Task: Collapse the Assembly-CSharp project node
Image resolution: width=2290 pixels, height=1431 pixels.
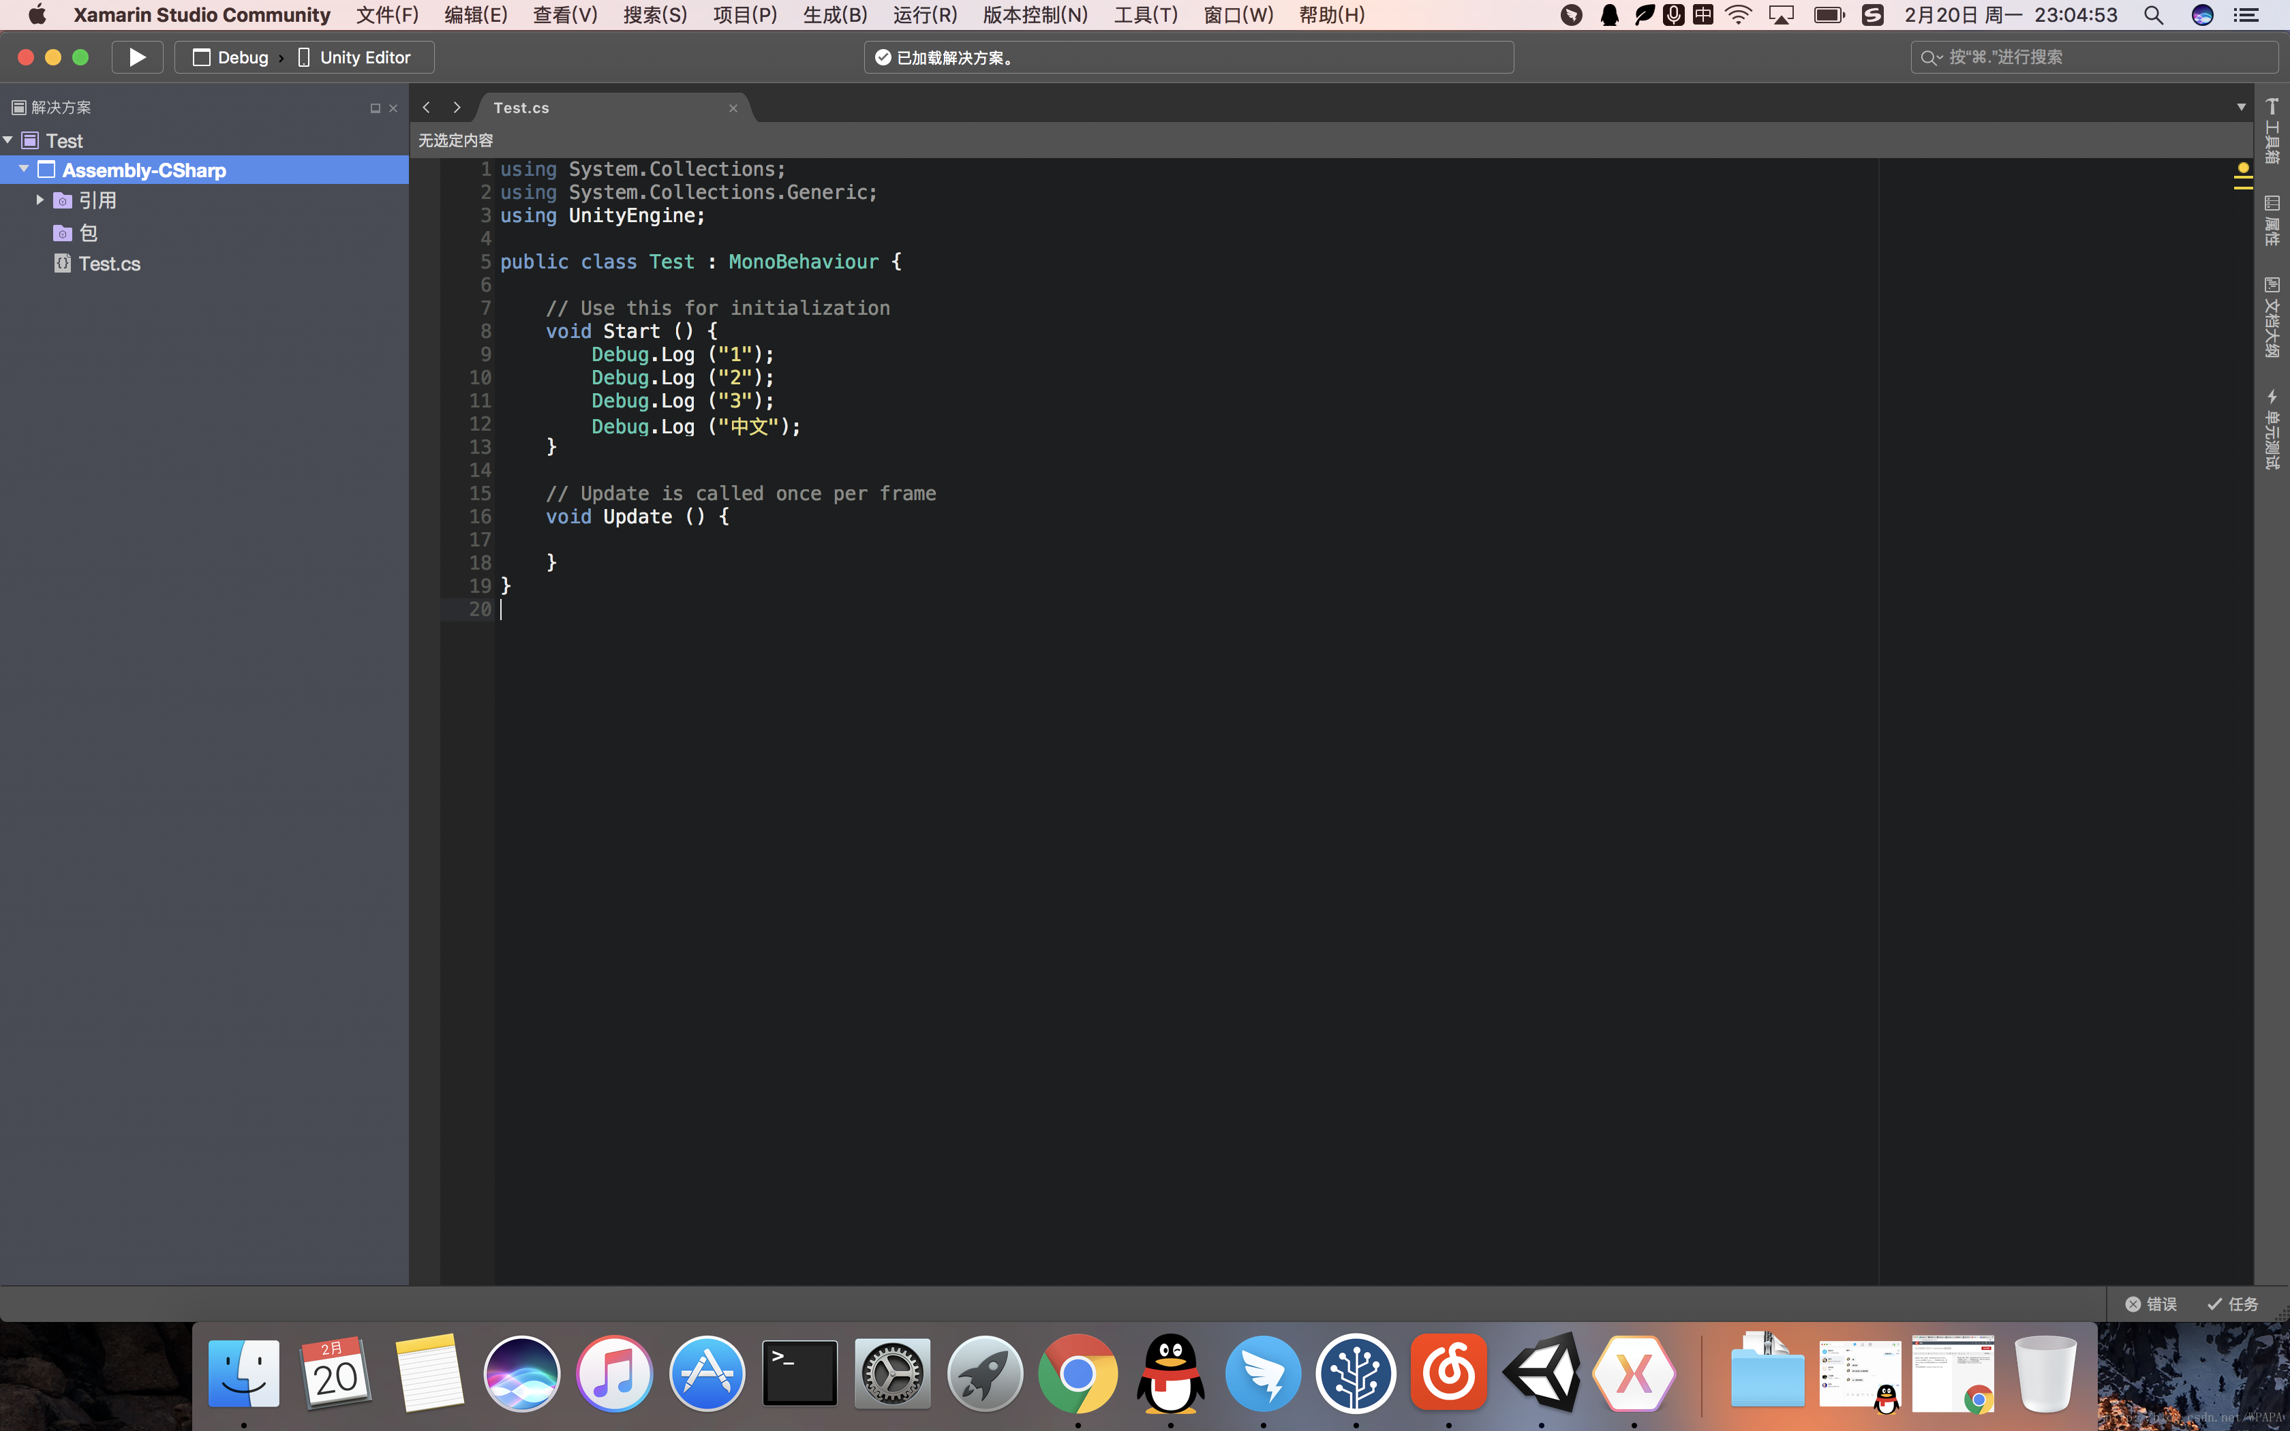Action: [x=25, y=170]
